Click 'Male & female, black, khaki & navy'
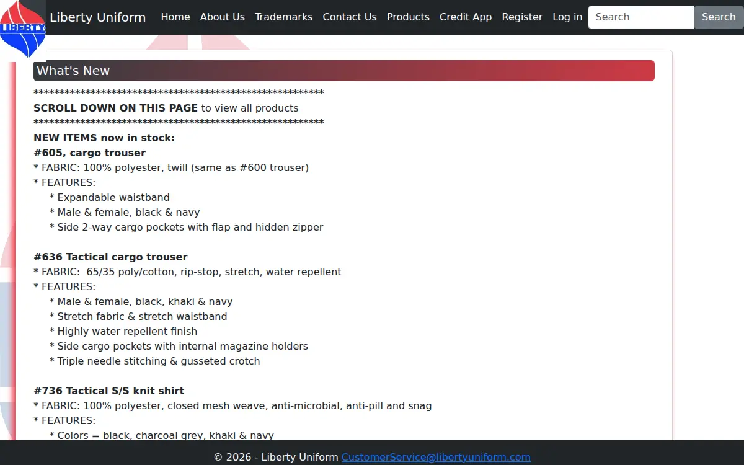This screenshot has height=465, width=744. click(x=141, y=301)
